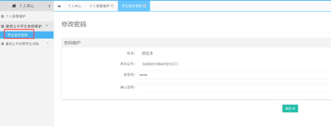Expand the 建档立卡贫困学生资助 chevron
331x126 pixels.
[x=48, y=43]
